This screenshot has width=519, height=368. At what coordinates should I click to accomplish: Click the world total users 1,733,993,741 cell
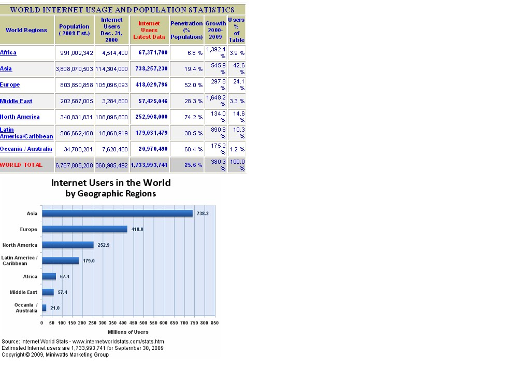click(149, 165)
